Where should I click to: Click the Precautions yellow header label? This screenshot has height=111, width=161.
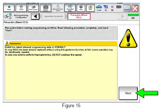coord(15,43)
